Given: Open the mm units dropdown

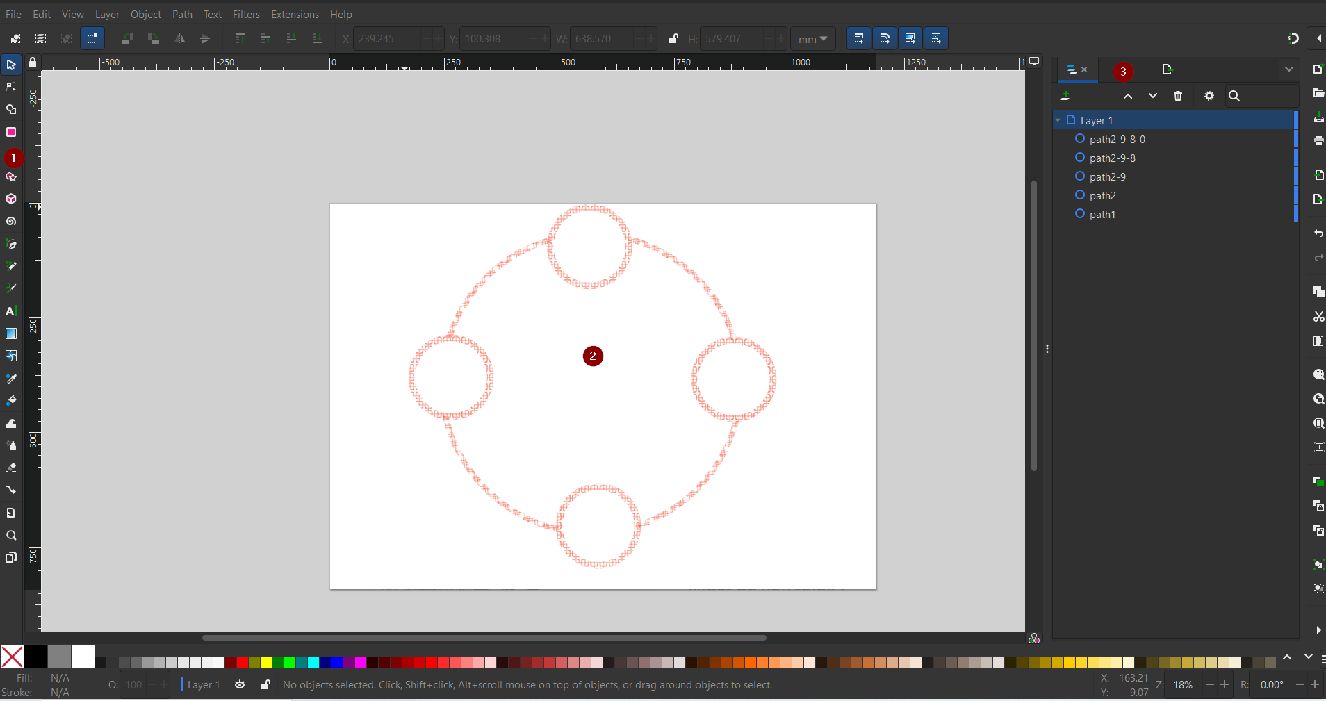Looking at the screenshot, I should click(812, 39).
